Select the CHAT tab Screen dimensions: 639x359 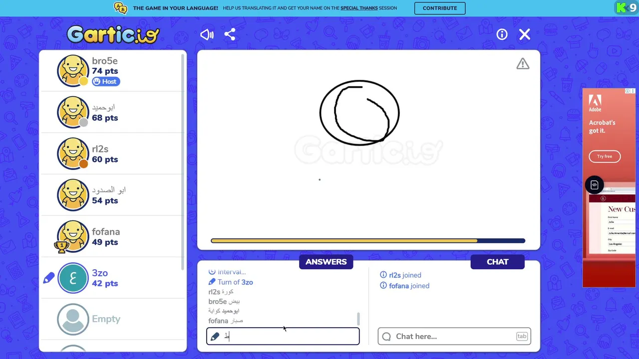pyautogui.click(x=497, y=262)
